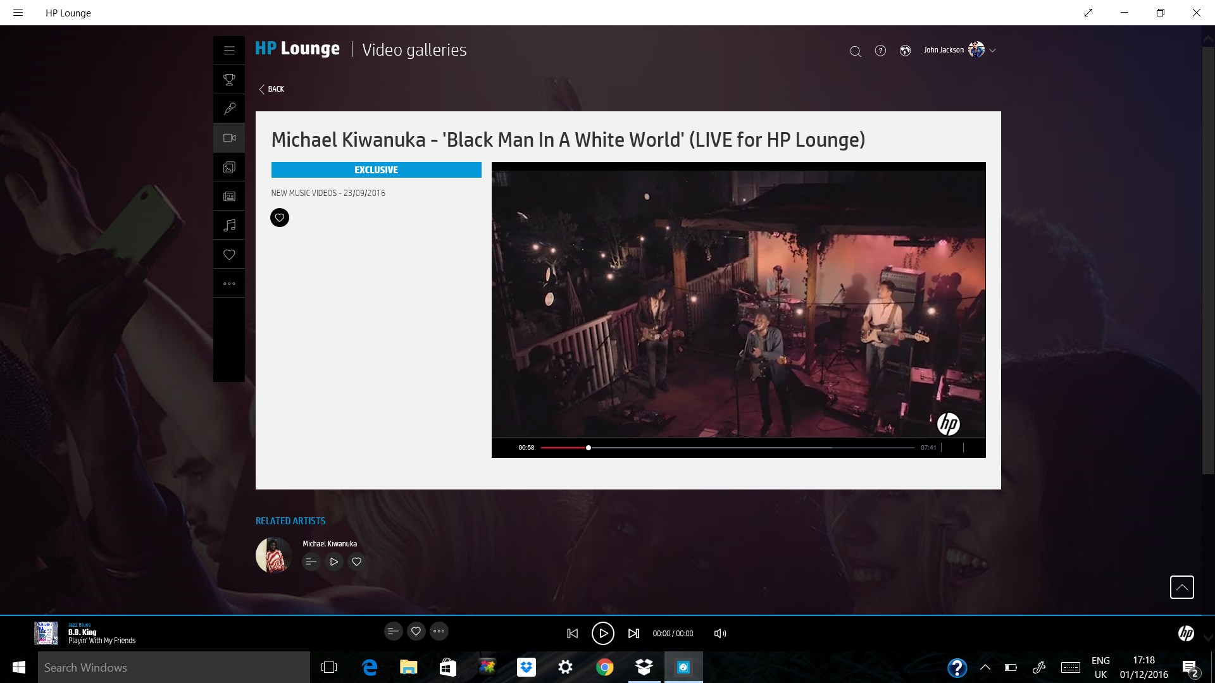Play Michael Kiwanuka related artist
1215x683 pixels.
tap(333, 562)
